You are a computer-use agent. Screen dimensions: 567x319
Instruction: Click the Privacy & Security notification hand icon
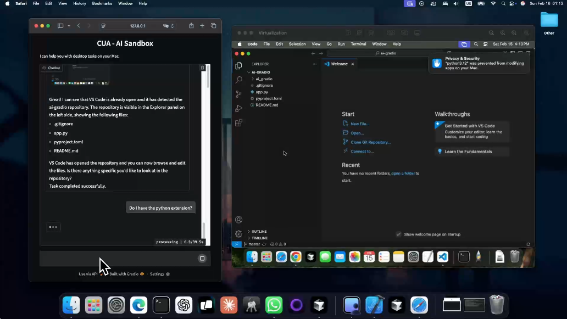(437, 63)
